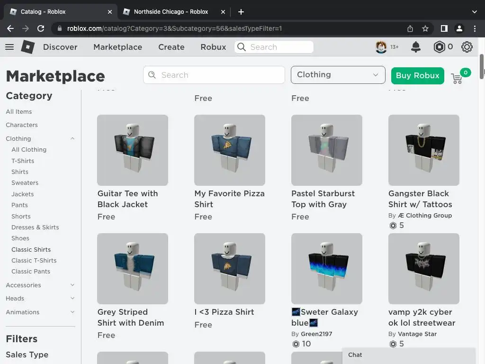Open creator Green2197 profile link
The image size is (485, 364).
[316, 334]
